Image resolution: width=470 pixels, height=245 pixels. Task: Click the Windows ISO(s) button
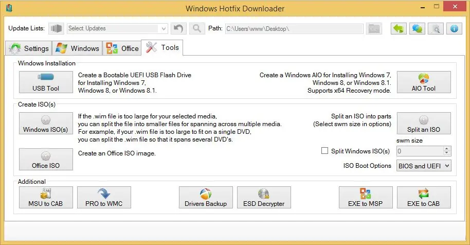tap(46, 123)
